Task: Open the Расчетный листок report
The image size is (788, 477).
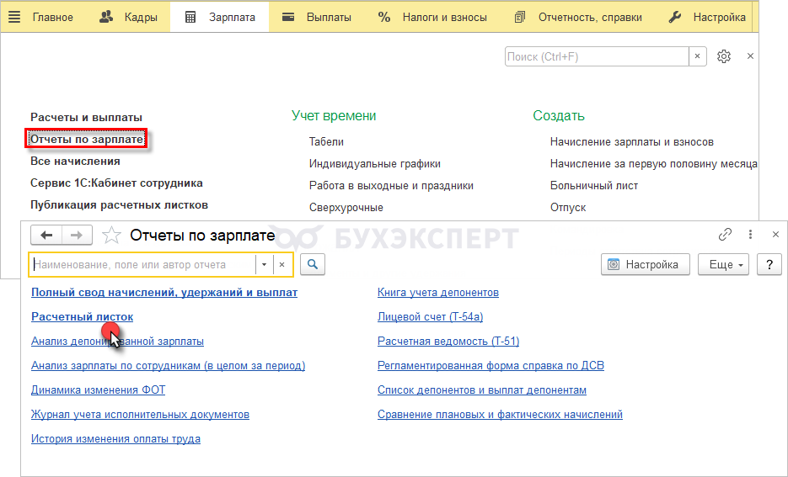Action: pos(82,317)
